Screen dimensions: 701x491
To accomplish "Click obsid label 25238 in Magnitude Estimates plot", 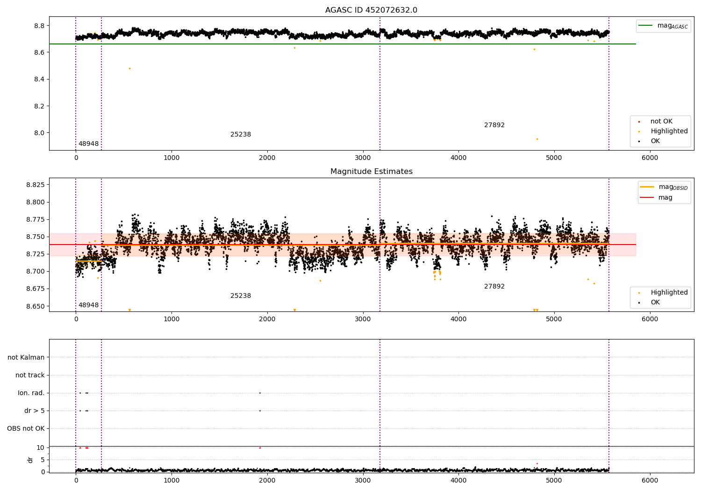I will [x=241, y=296].
